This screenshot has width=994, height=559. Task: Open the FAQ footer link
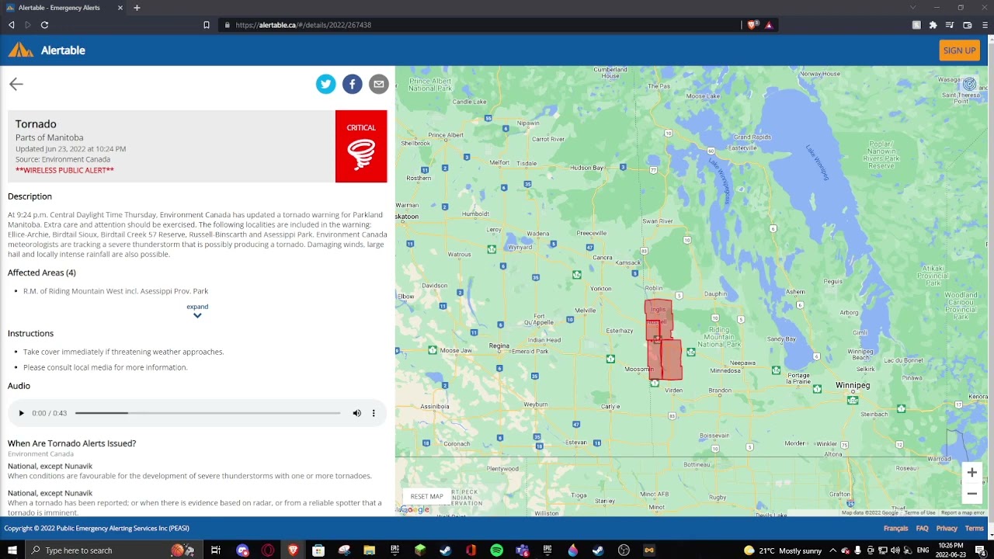[x=922, y=528]
